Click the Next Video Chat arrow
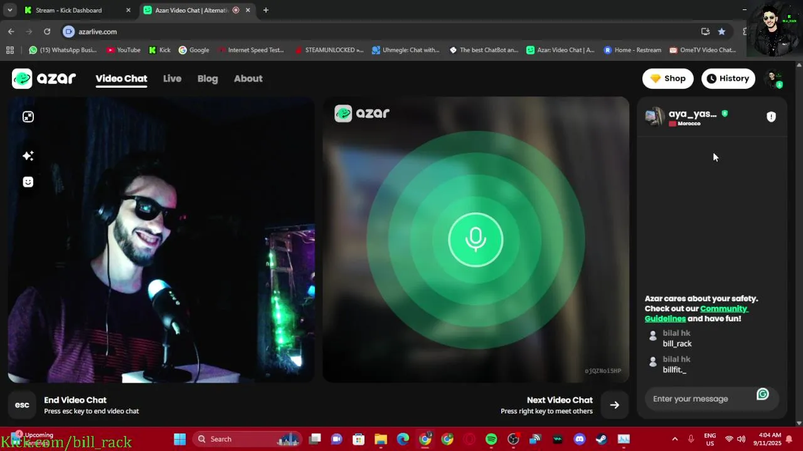803x451 pixels. (615, 405)
